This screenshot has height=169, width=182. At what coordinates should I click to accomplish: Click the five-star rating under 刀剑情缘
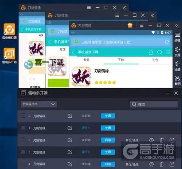coord(105,83)
